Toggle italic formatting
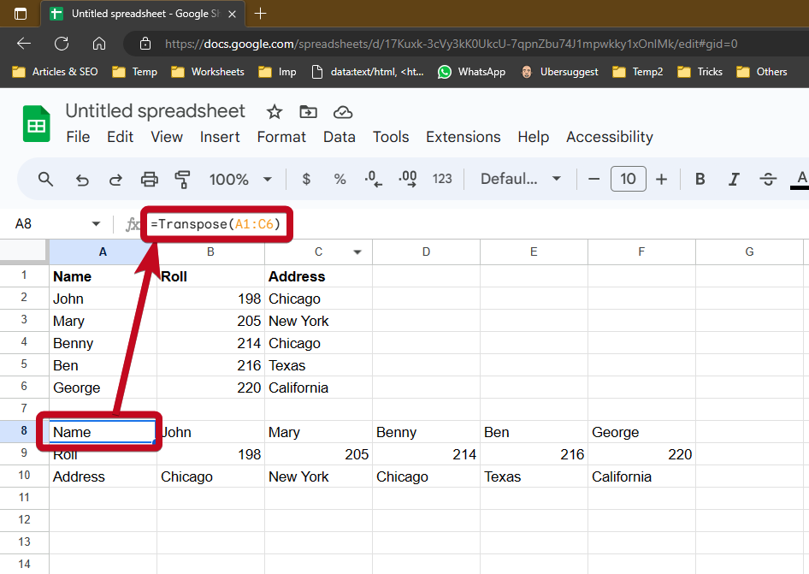The image size is (809, 574). pos(734,180)
